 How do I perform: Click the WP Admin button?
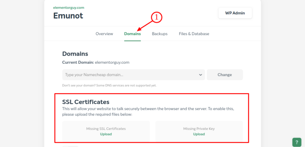pyautogui.click(x=235, y=13)
